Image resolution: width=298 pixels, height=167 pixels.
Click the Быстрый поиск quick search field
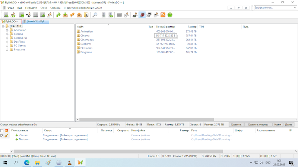[274, 7]
